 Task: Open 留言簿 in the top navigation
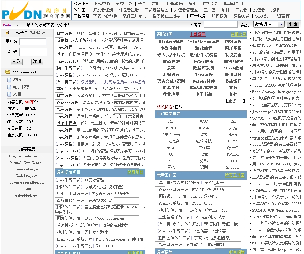point(283,16)
